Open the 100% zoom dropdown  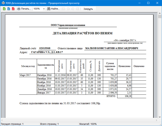[x=44, y=9]
